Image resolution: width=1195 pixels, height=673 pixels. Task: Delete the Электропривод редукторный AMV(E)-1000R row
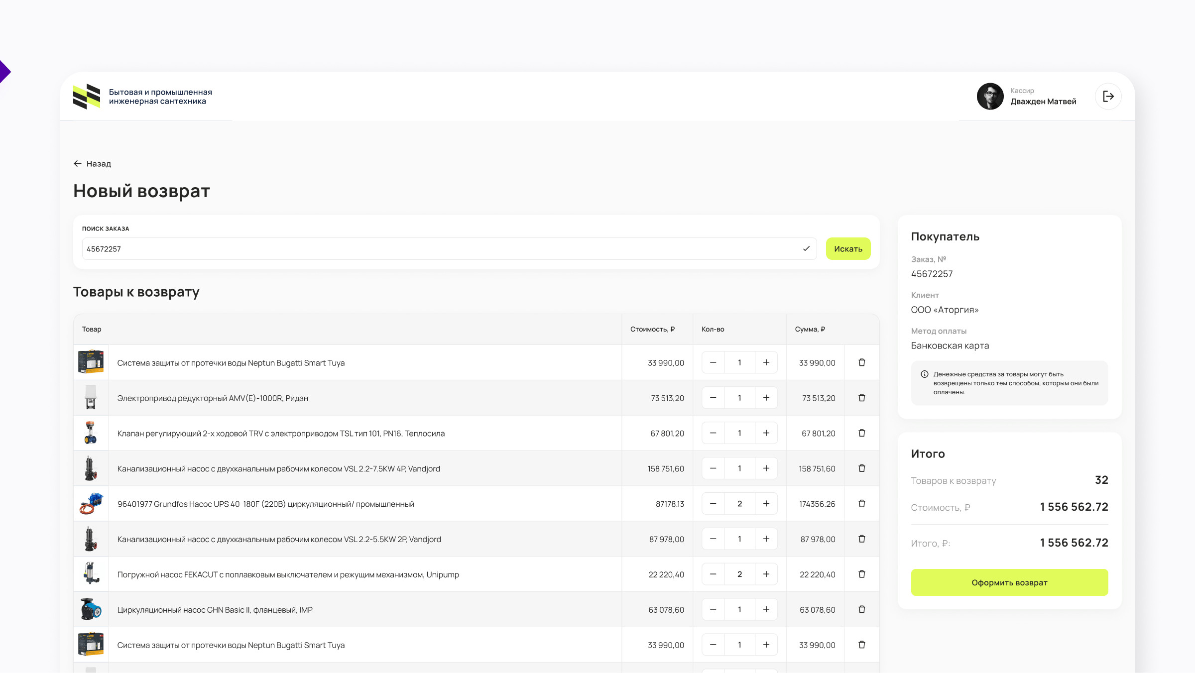pos(861,398)
